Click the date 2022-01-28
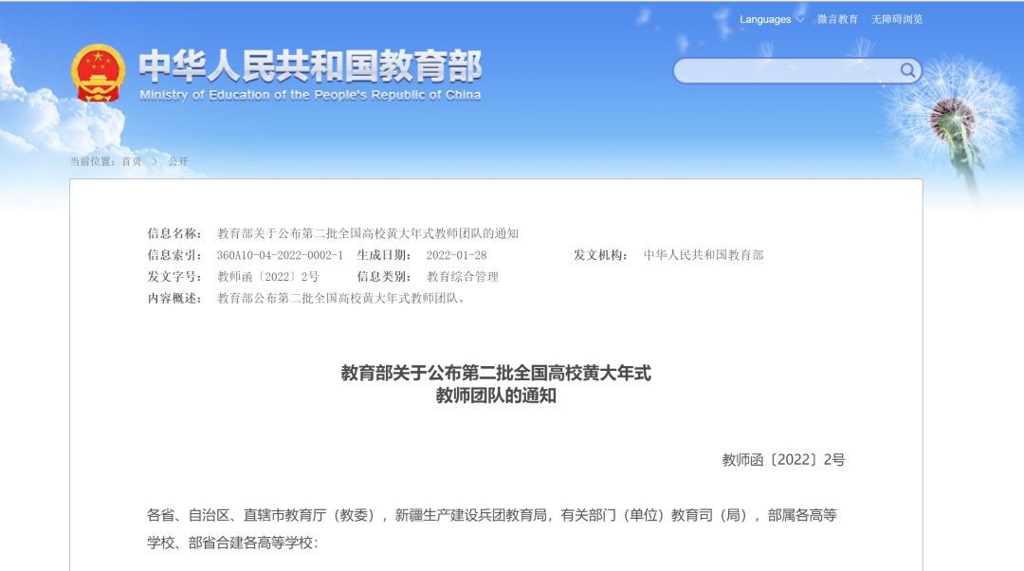This screenshot has height=571, width=1024. [x=456, y=255]
